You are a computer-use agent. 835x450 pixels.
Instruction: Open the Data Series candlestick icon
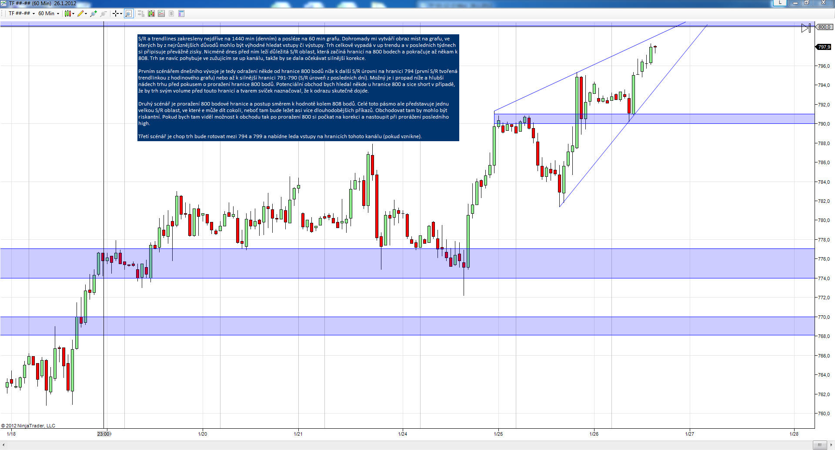click(151, 13)
